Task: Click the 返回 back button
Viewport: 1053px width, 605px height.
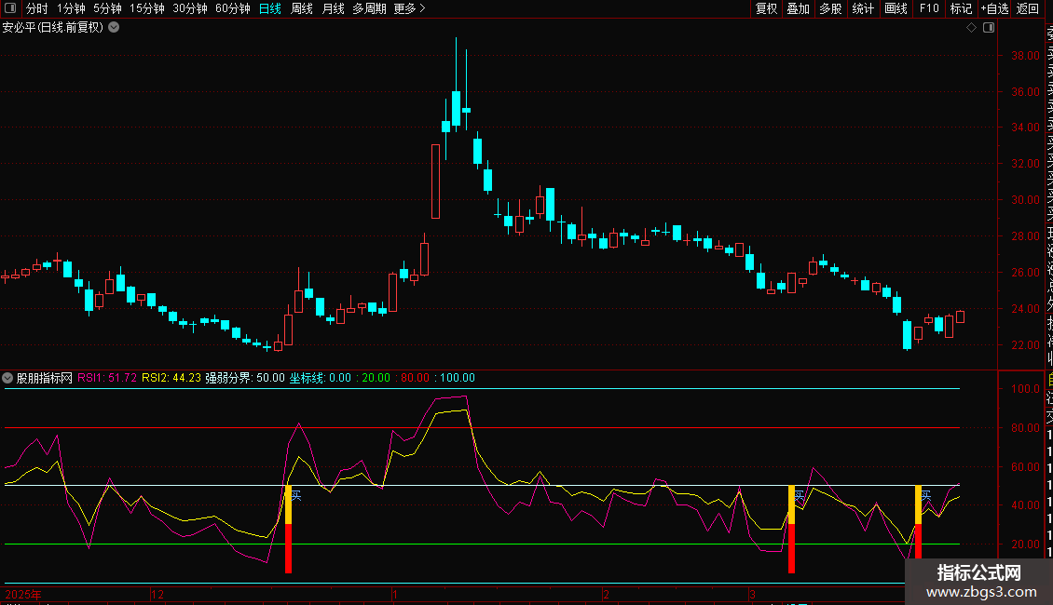Action: pos(1028,8)
